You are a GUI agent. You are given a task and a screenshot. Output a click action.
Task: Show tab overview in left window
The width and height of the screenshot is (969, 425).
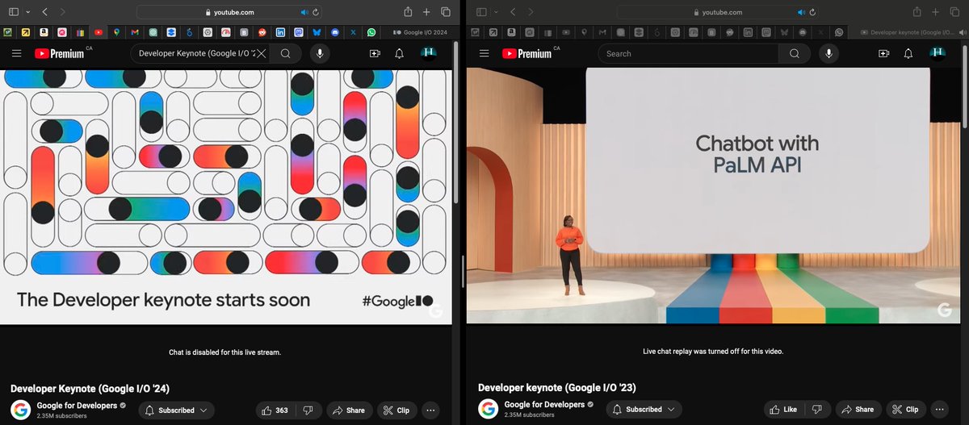[x=446, y=12]
